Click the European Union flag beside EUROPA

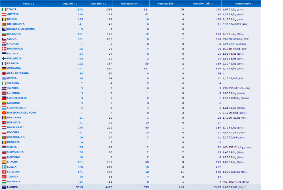(x=4, y=187)
